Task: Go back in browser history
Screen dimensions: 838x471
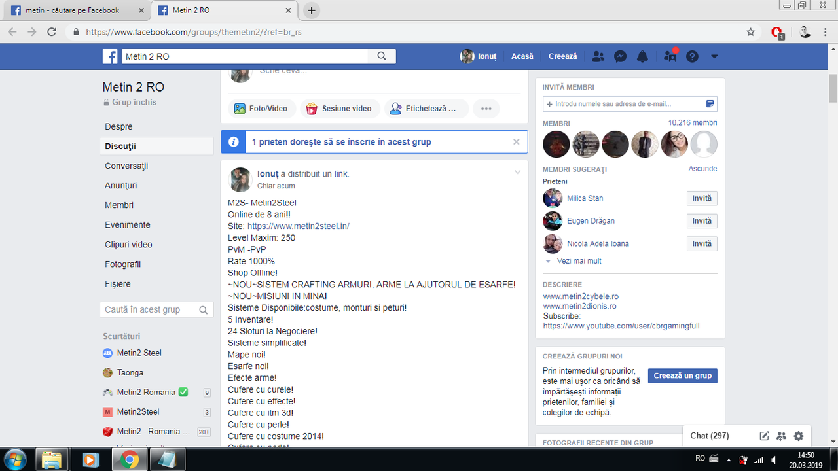Action: tap(12, 31)
